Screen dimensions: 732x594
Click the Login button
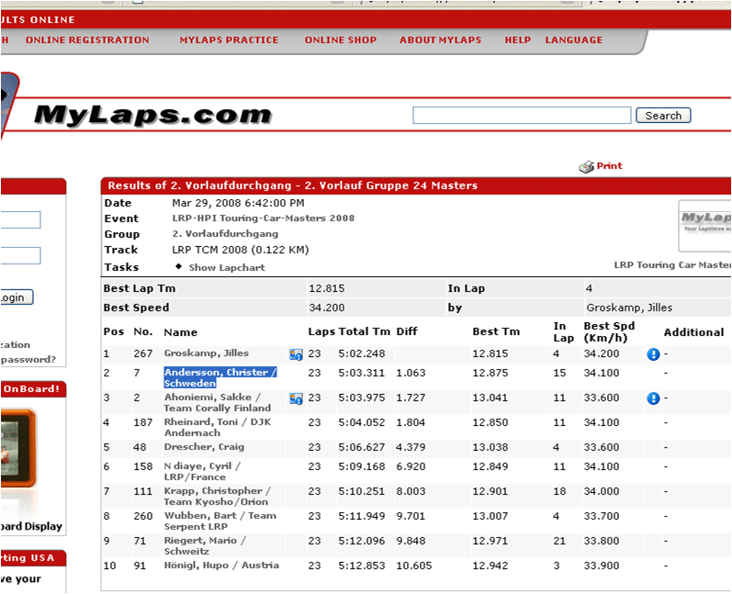point(17,297)
